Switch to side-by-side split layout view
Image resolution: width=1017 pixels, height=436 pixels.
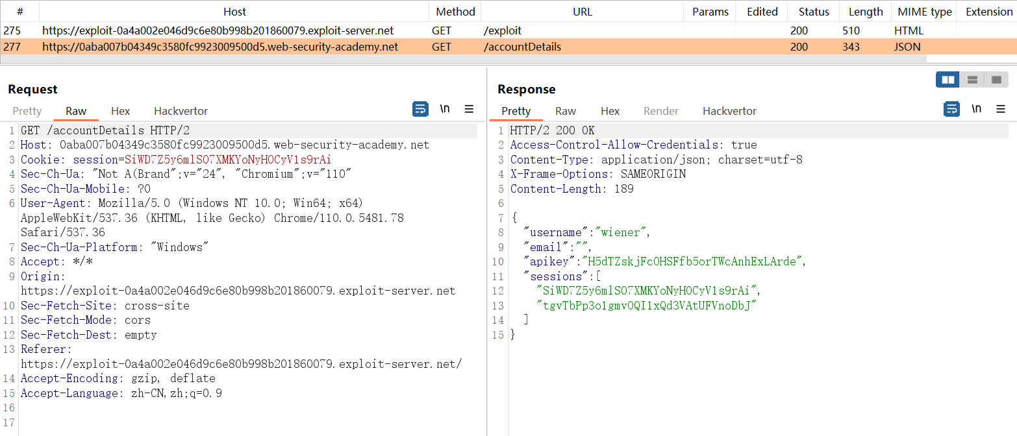(x=948, y=80)
